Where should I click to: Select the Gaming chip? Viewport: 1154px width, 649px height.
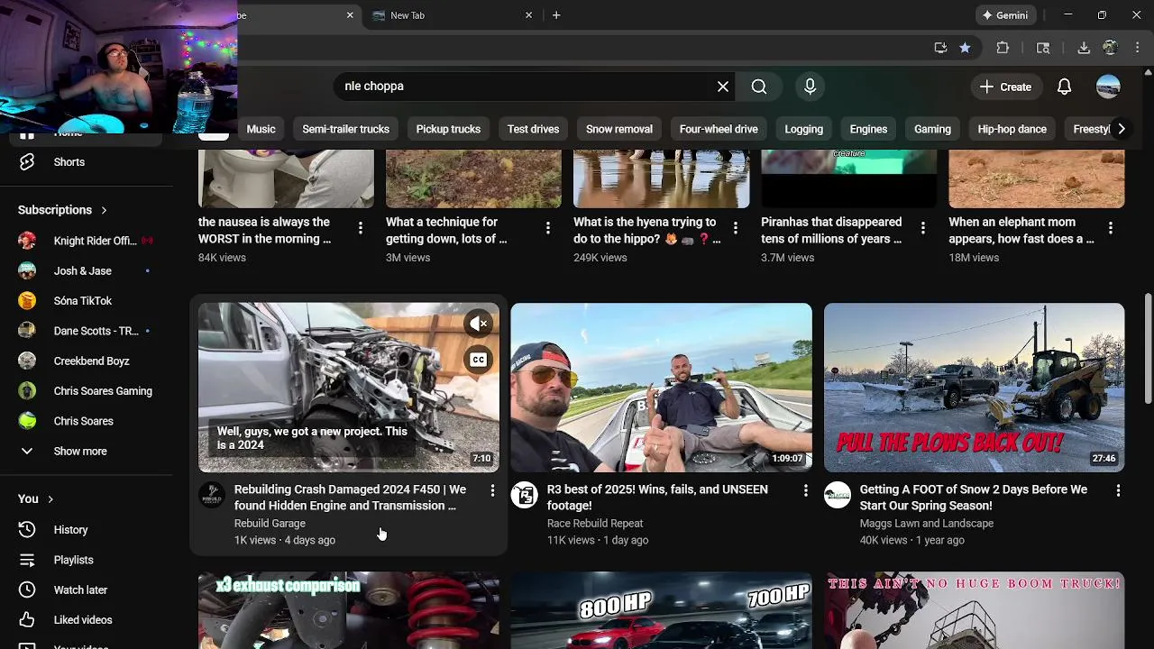click(x=932, y=129)
